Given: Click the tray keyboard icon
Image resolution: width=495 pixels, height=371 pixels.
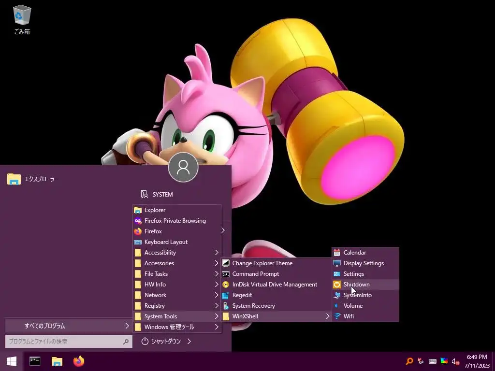Looking at the screenshot, I should tap(433, 361).
